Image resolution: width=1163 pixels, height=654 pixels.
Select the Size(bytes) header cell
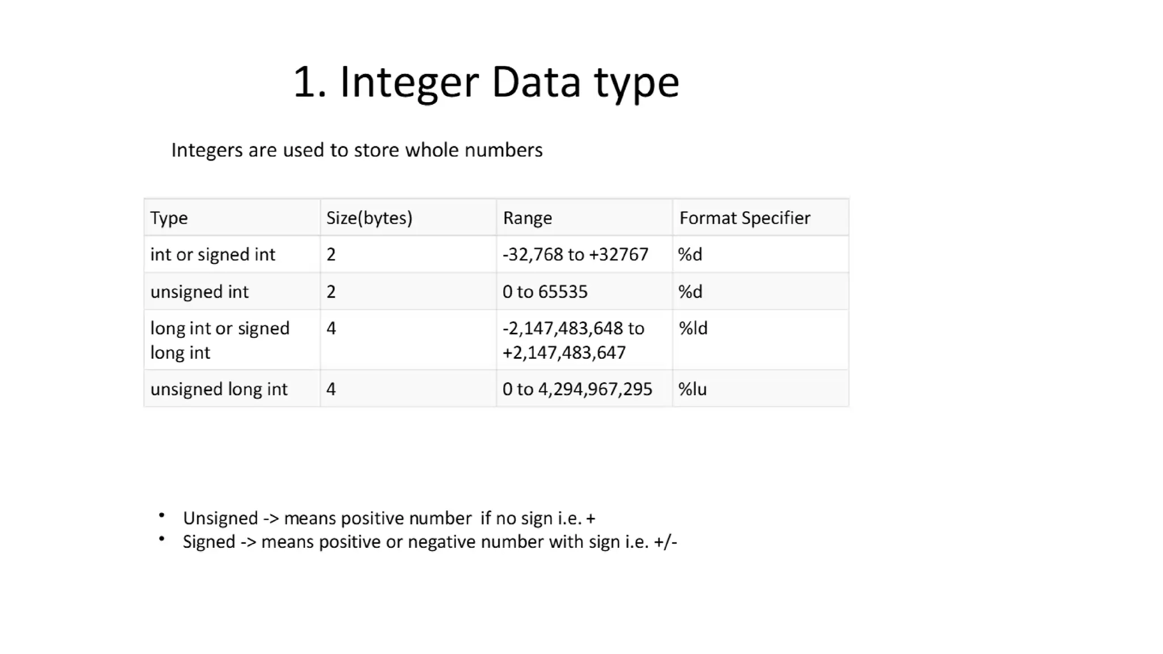(408, 217)
